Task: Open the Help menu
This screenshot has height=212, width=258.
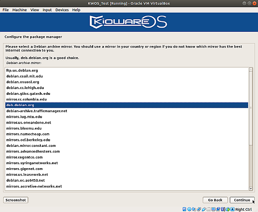Action: pos(76,10)
